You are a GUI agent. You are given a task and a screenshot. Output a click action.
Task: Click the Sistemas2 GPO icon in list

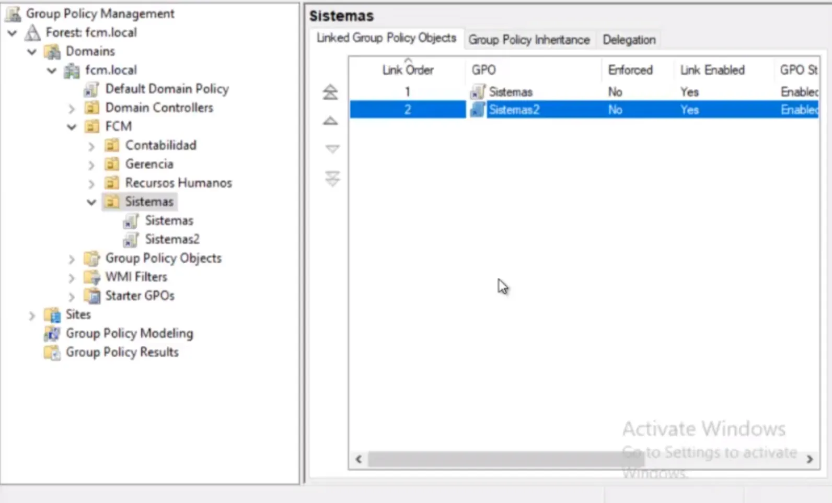[x=477, y=110]
